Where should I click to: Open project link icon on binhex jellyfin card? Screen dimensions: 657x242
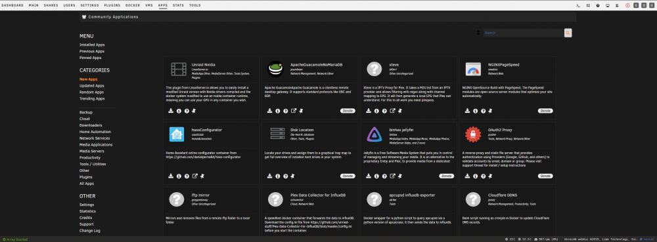[x=393, y=176]
